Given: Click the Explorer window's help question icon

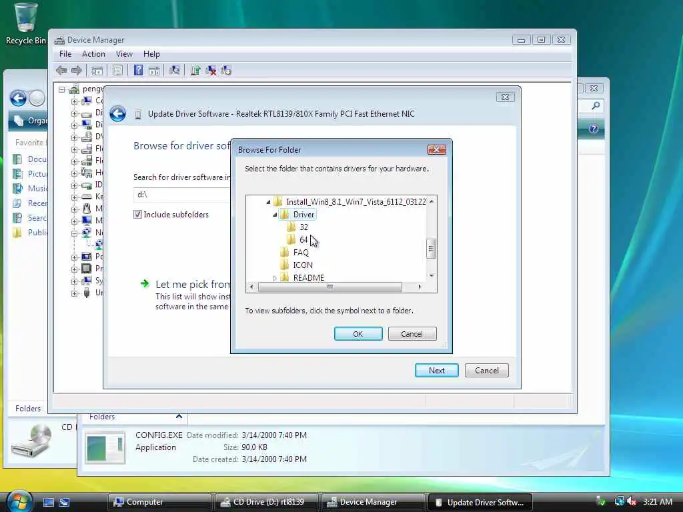Looking at the screenshot, I should tap(593, 129).
